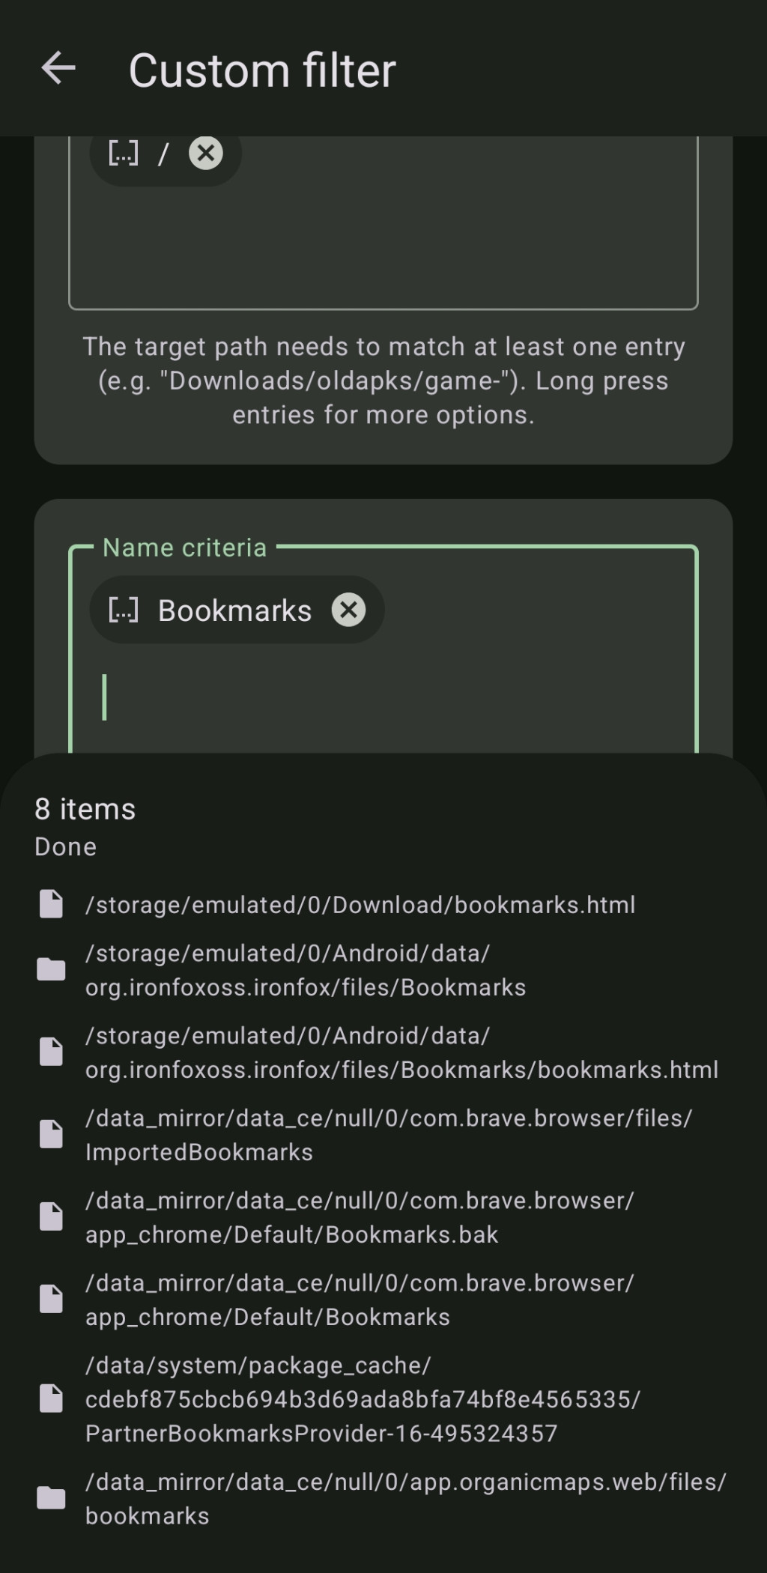
Task: Select the slash path chip
Action: (163, 154)
